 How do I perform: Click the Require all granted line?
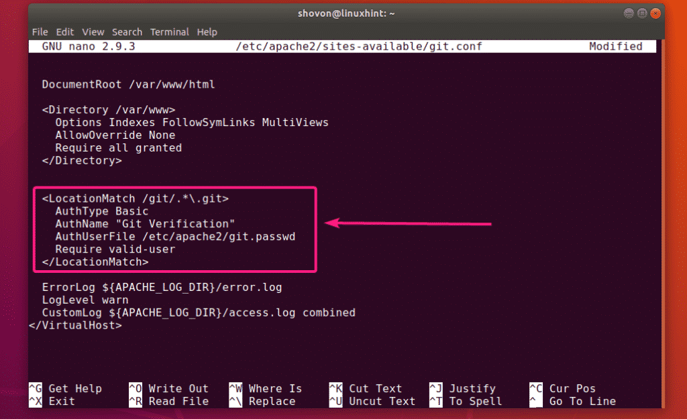[x=118, y=148]
